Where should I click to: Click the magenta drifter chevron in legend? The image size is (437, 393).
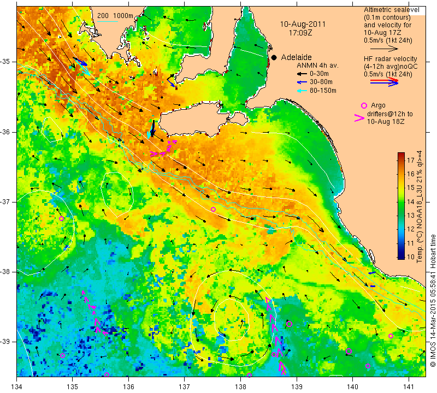coord(359,118)
